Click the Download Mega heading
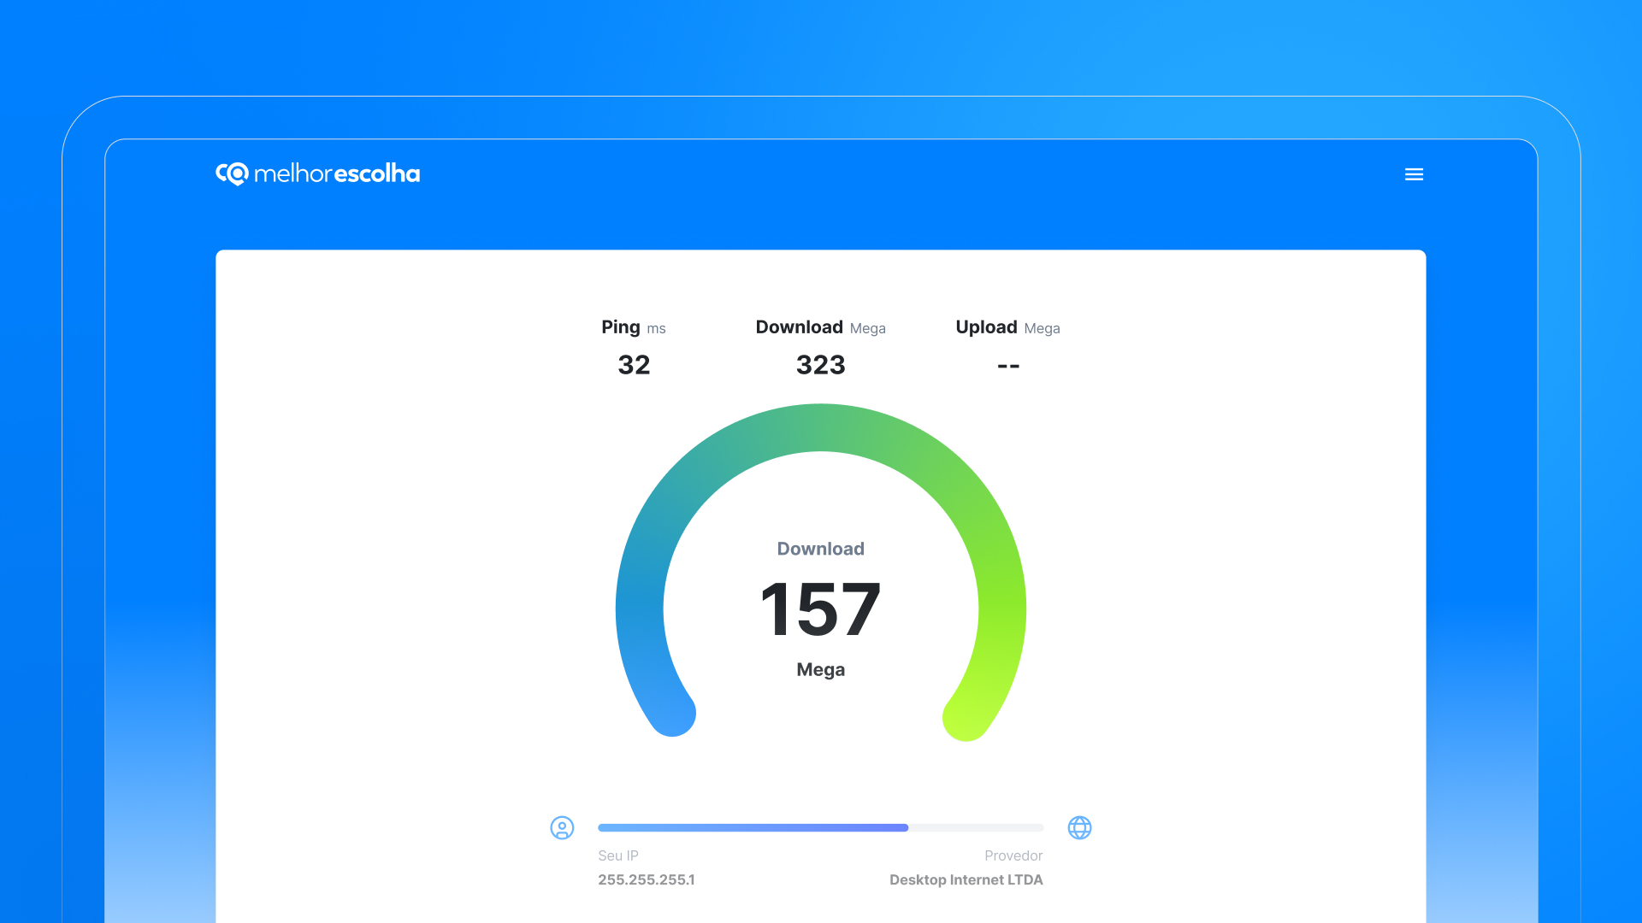 [819, 327]
